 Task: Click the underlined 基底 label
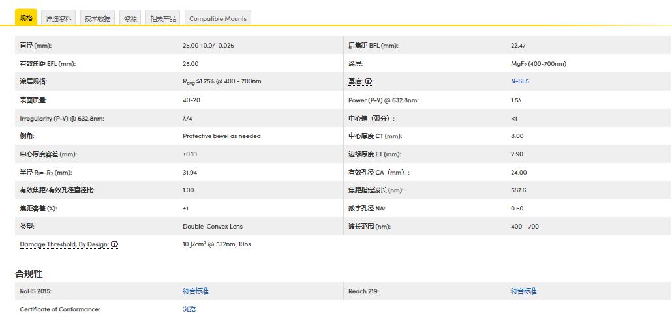click(x=355, y=81)
